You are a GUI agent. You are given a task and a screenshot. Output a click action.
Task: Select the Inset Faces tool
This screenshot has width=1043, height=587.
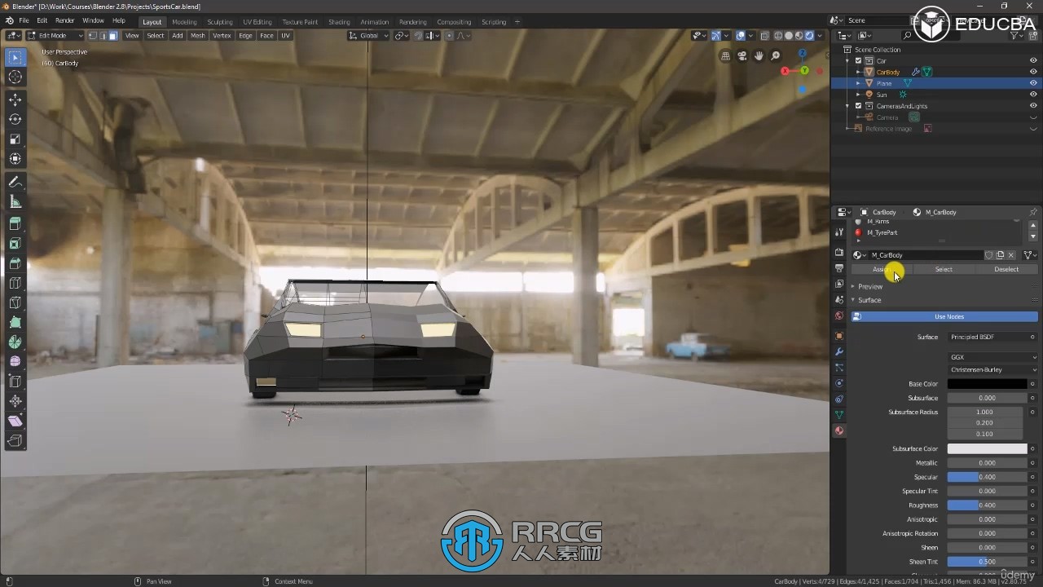15,244
